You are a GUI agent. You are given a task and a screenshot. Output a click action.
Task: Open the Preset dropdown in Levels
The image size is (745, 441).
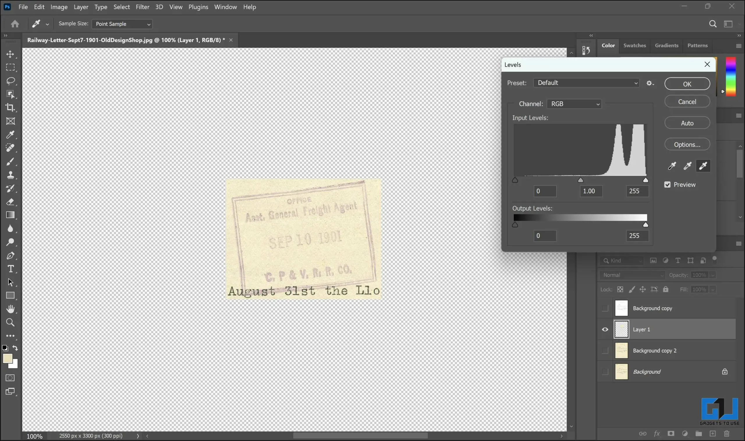(x=586, y=83)
